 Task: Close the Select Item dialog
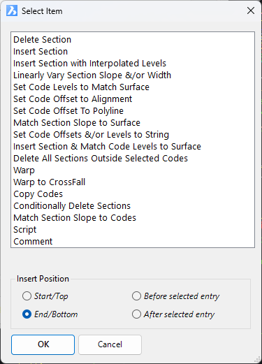click(251, 10)
